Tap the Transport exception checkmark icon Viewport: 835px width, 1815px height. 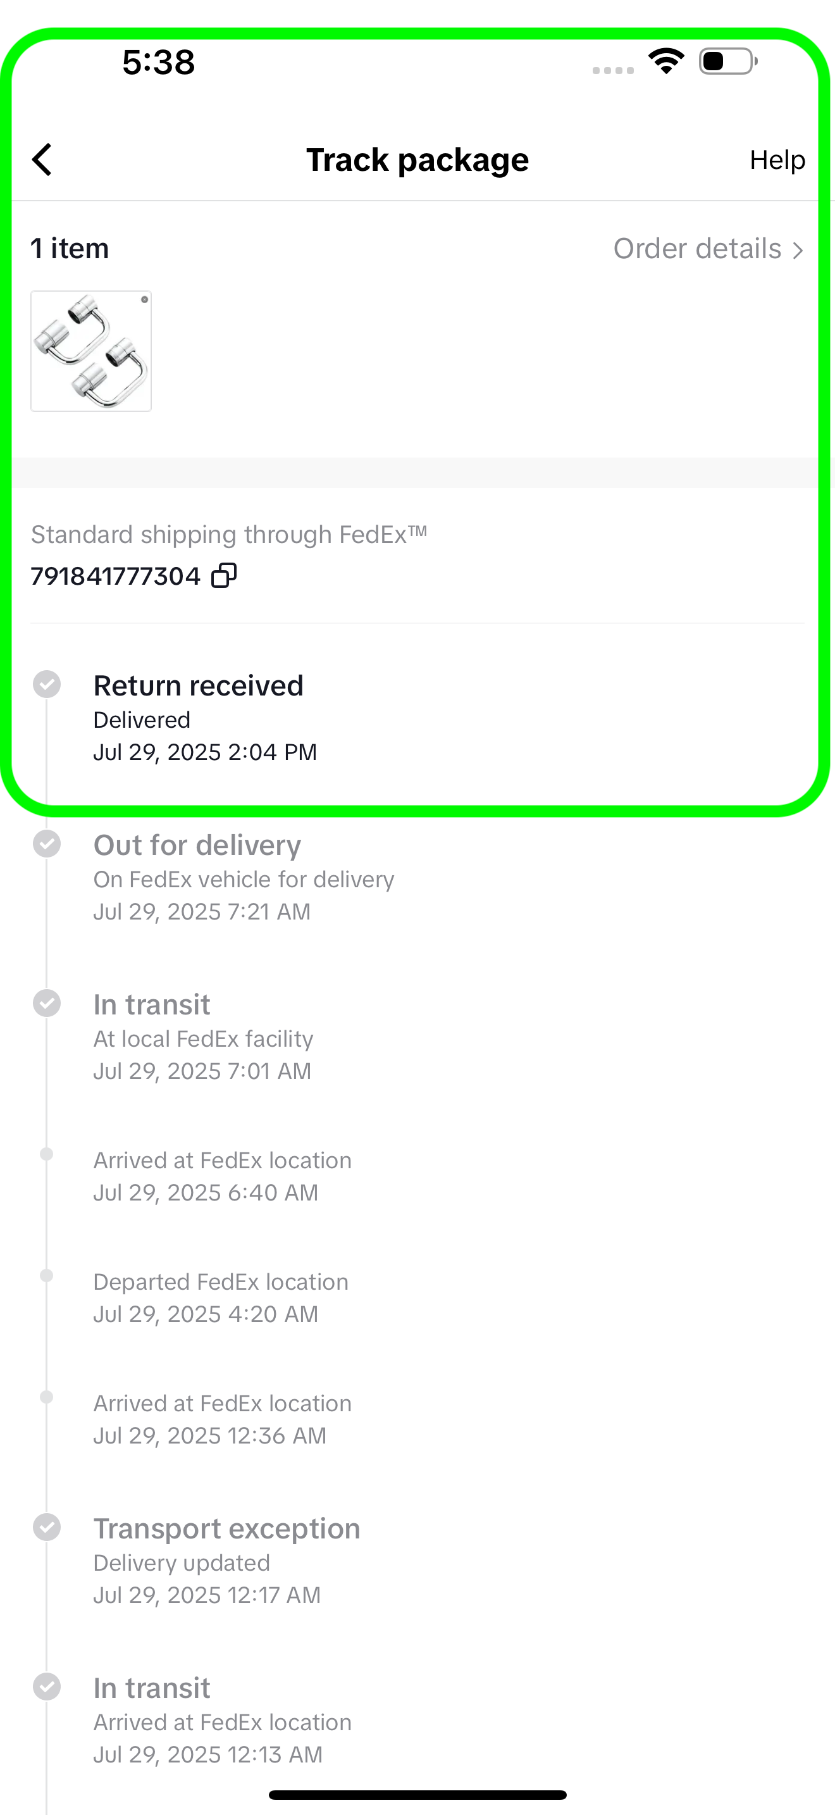point(47,1527)
